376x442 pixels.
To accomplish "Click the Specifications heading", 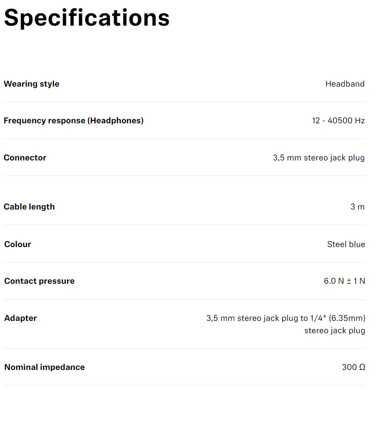I will [87, 19].
